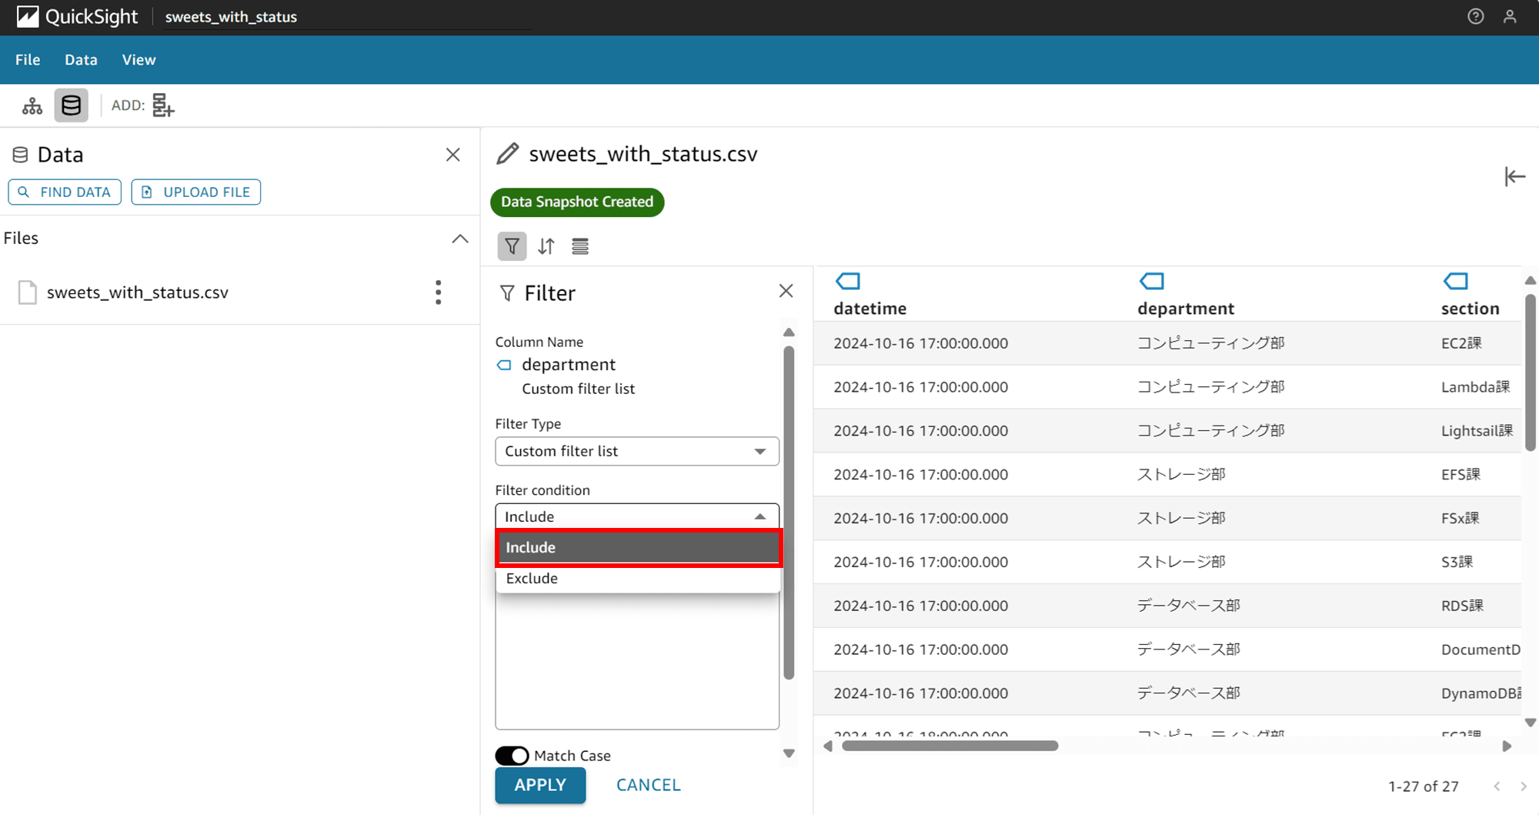Toggle the filter funnel toolbar icon
Screen dimensions: 1539x815
(x=512, y=246)
